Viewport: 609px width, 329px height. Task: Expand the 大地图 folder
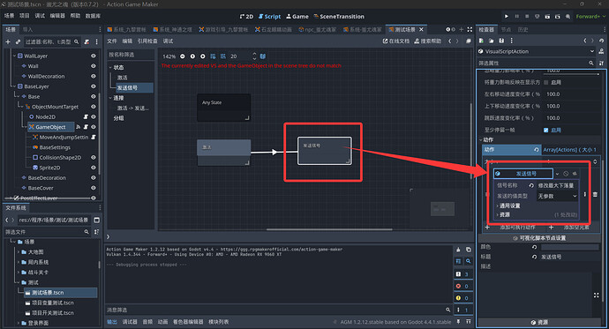pyautogui.click(x=19, y=252)
